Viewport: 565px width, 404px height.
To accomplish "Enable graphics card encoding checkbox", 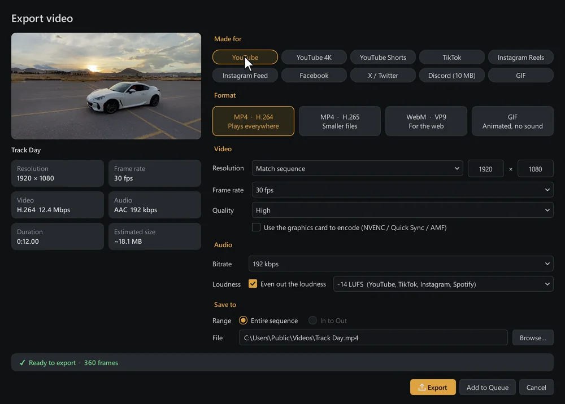I will click(256, 227).
